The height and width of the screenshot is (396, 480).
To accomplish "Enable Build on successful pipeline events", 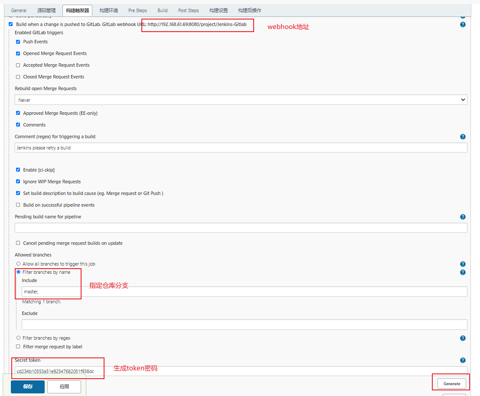I will [x=18, y=205].
